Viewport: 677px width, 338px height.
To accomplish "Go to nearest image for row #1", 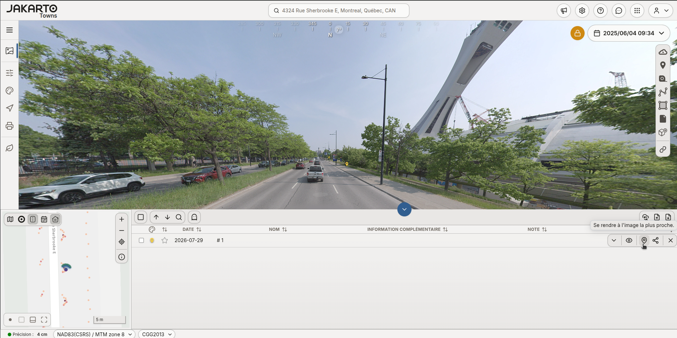I will (644, 240).
